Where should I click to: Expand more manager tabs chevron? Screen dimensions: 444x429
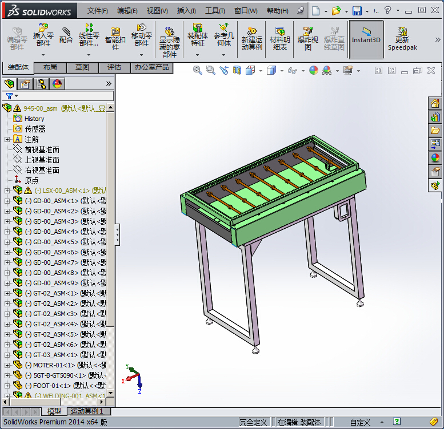(109, 84)
